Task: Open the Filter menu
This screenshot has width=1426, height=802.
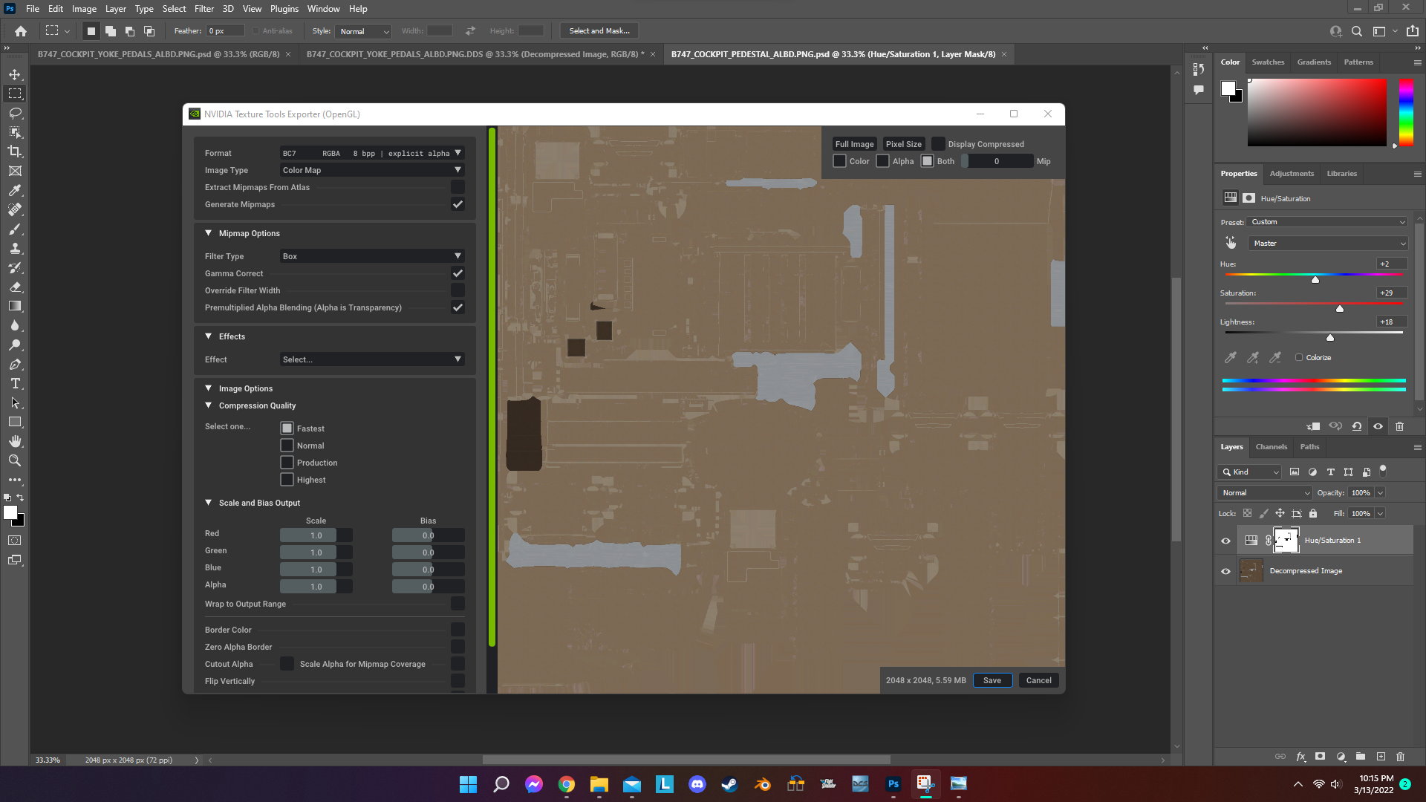Action: point(204,8)
